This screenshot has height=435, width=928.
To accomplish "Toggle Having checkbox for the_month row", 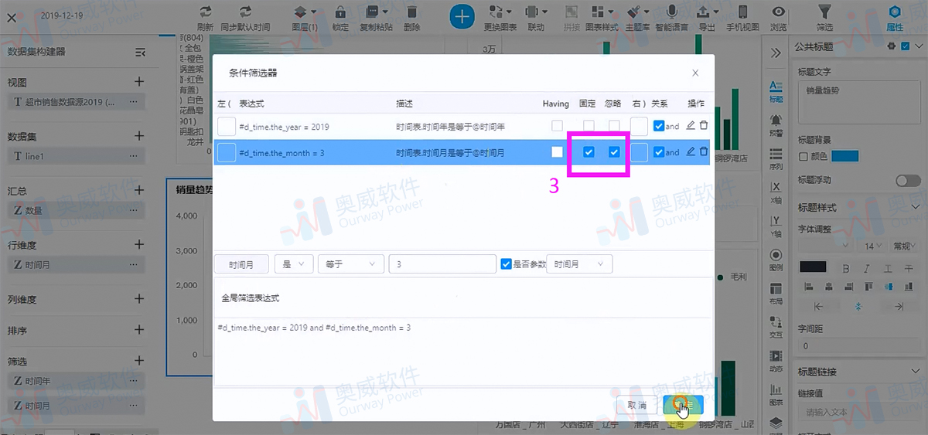I will point(557,152).
